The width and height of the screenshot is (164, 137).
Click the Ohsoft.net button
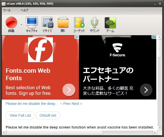(x=48, y=115)
